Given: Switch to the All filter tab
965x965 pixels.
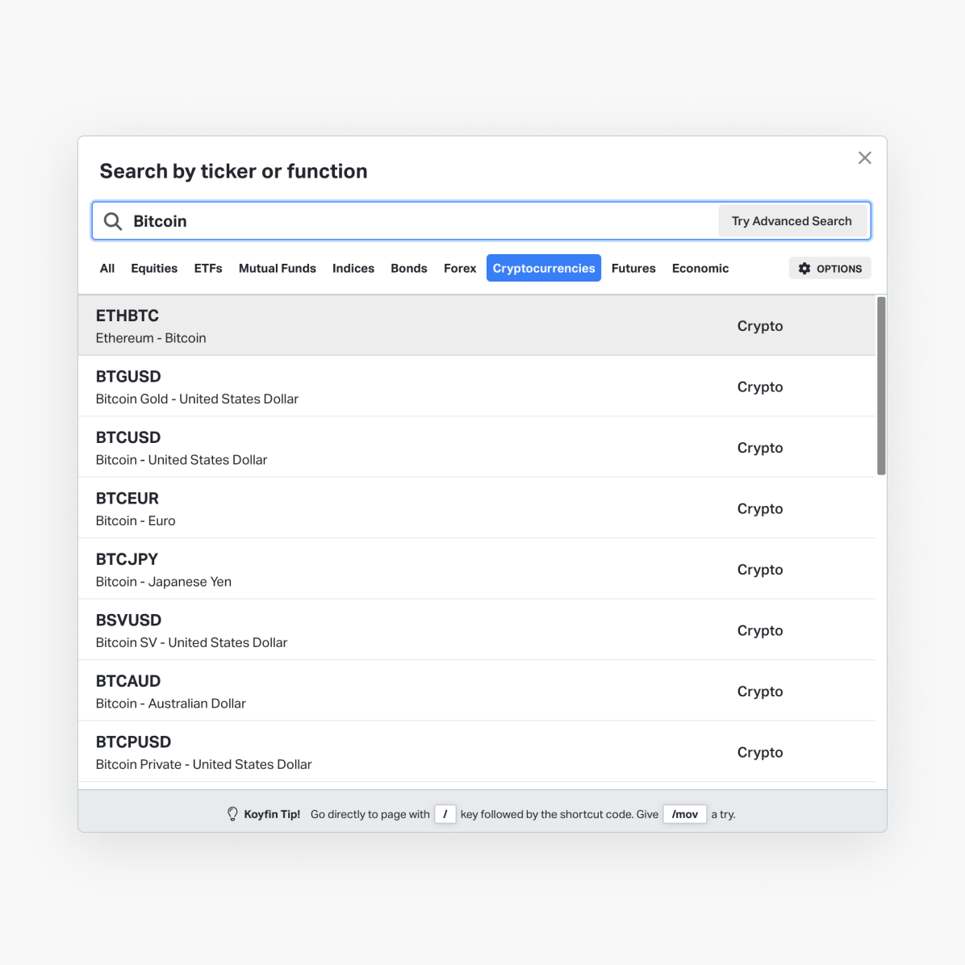Looking at the screenshot, I should (x=107, y=269).
